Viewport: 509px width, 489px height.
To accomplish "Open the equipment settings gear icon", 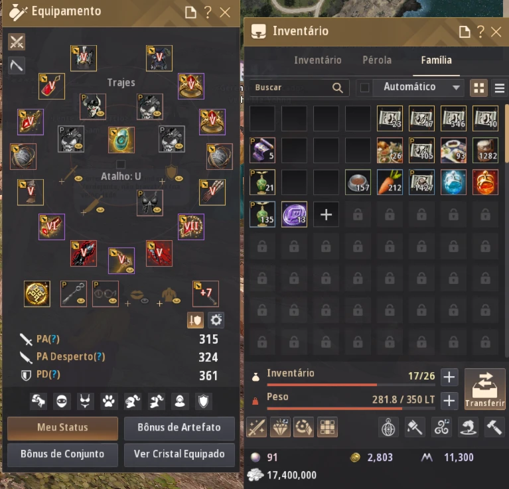I will 216,320.
